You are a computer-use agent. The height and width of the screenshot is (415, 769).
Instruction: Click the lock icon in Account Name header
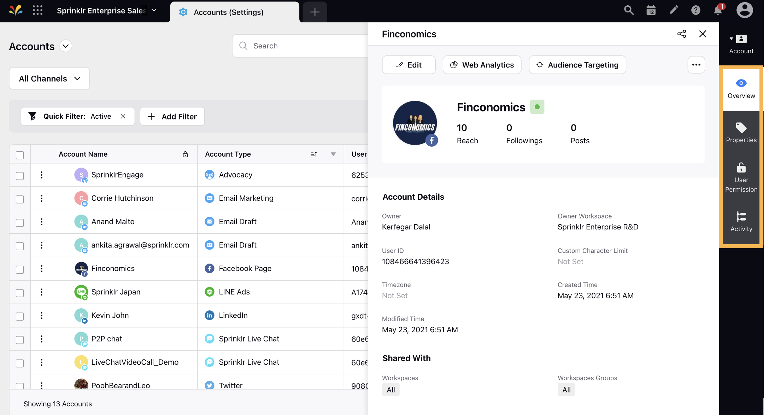click(185, 154)
